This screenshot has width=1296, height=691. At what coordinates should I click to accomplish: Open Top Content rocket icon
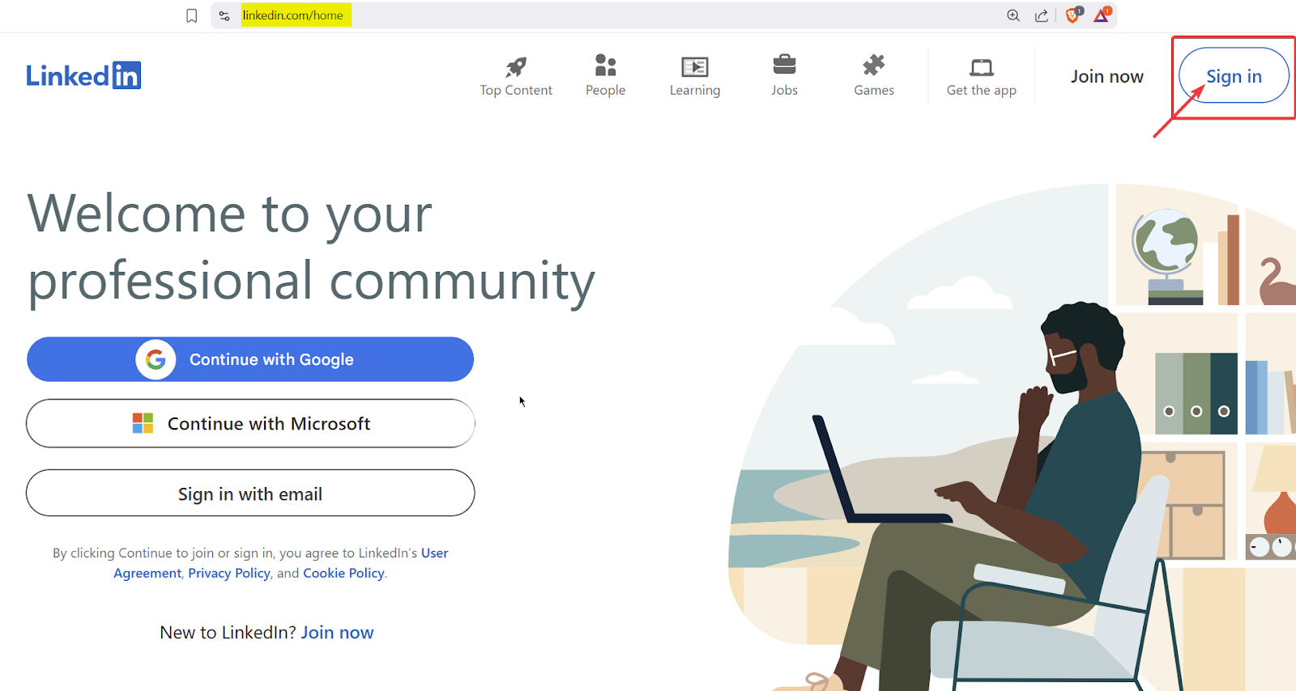pos(516,66)
